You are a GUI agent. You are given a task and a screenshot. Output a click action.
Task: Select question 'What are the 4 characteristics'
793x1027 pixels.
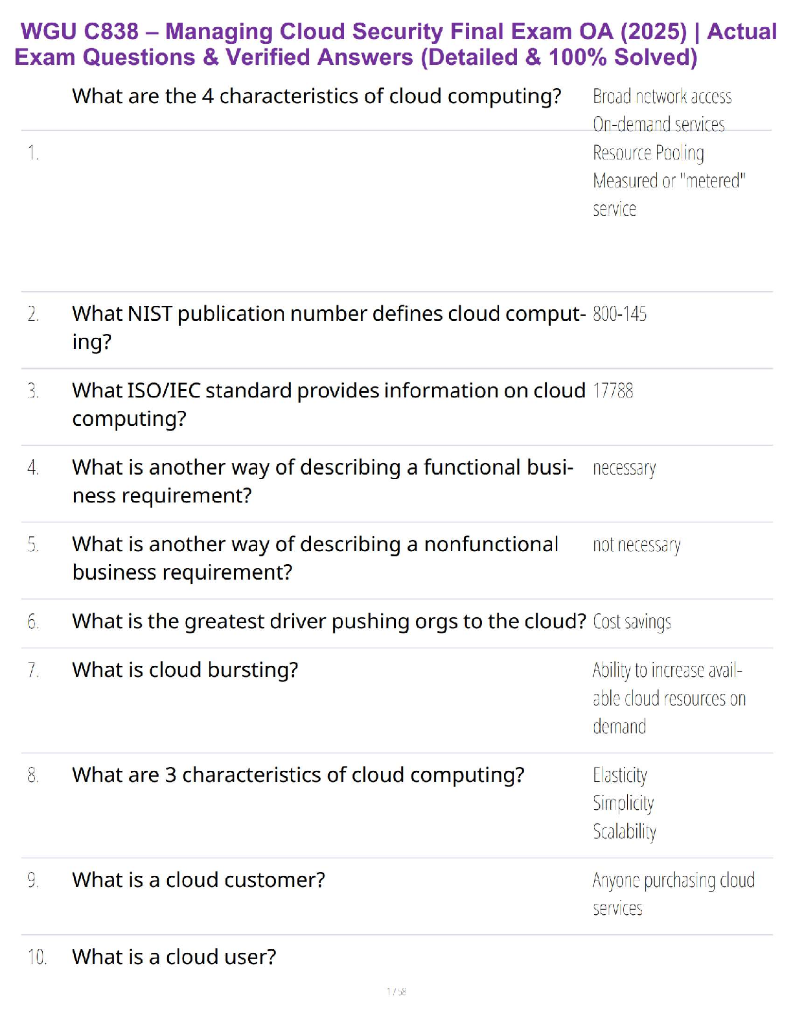316,96
